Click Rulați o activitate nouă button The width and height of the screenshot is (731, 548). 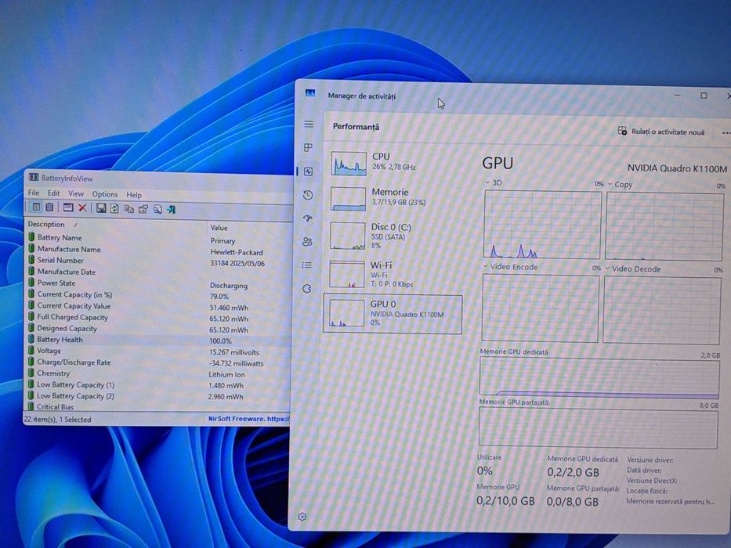pos(661,132)
